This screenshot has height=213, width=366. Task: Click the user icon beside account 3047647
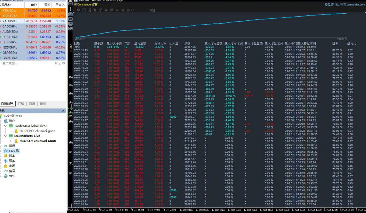[16, 141]
